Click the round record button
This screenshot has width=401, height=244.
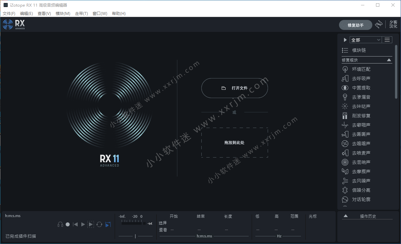pos(68,224)
